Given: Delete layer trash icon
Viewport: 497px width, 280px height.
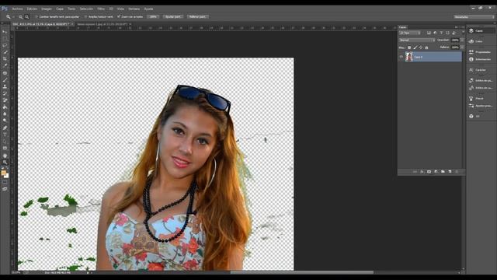Looking at the screenshot, I should pos(457,172).
